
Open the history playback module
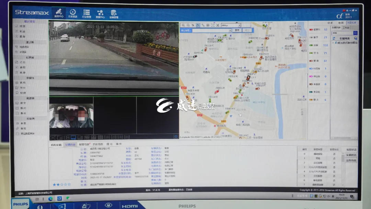pos(72,13)
